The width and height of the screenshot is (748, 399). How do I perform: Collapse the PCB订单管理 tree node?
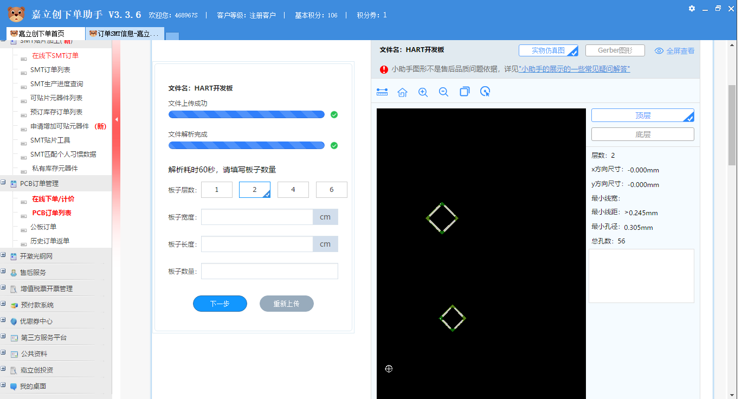(x=3, y=183)
